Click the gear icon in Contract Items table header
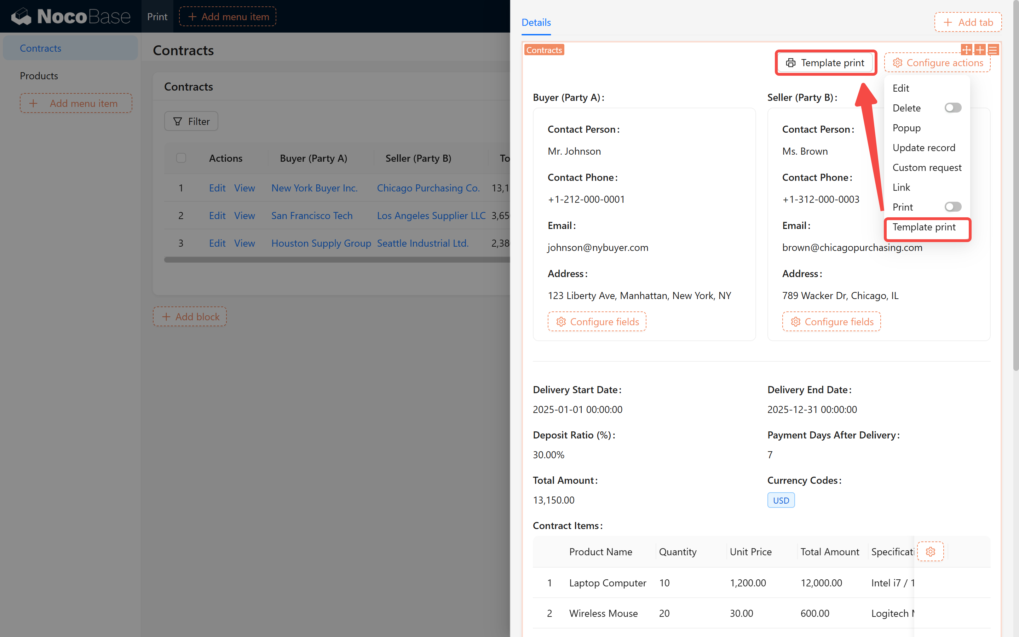 930,551
